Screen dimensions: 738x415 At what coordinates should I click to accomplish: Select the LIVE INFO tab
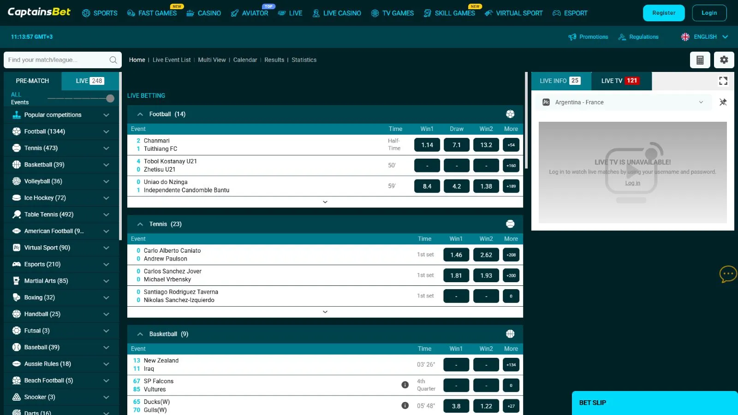pyautogui.click(x=560, y=81)
